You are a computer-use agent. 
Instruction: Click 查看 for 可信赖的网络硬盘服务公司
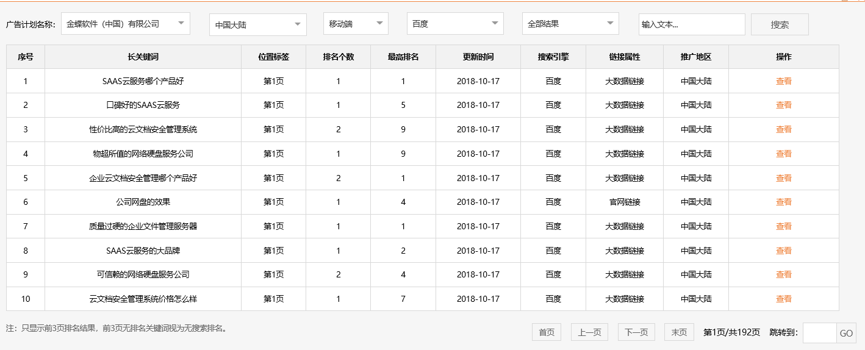pos(784,274)
